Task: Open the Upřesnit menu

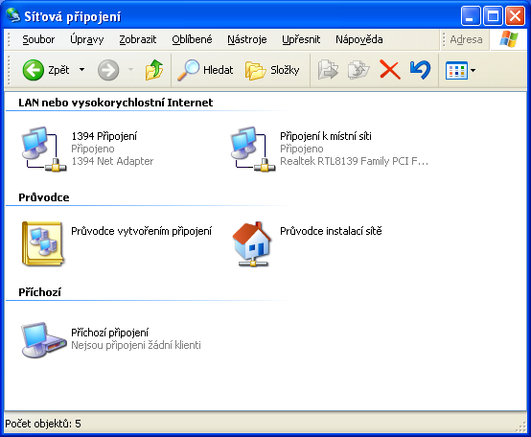Action: point(301,39)
